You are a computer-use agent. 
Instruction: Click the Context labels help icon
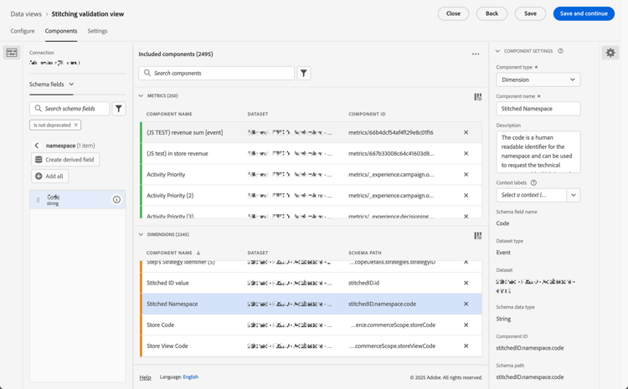(x=533, y=182)
